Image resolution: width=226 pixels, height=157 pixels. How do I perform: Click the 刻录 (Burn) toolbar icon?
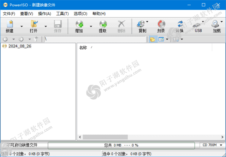click(161, 24)
